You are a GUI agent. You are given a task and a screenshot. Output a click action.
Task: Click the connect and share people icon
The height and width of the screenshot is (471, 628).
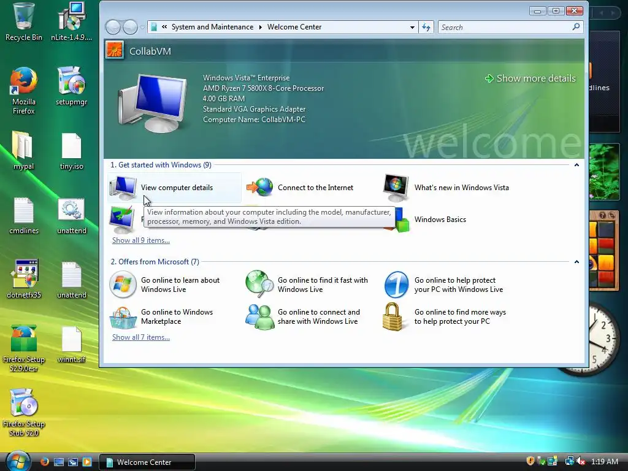[259, 317]
